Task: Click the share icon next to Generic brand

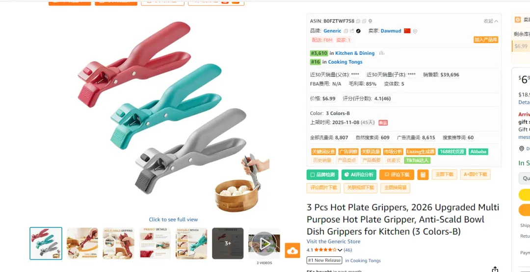Action: click(352, 31)
